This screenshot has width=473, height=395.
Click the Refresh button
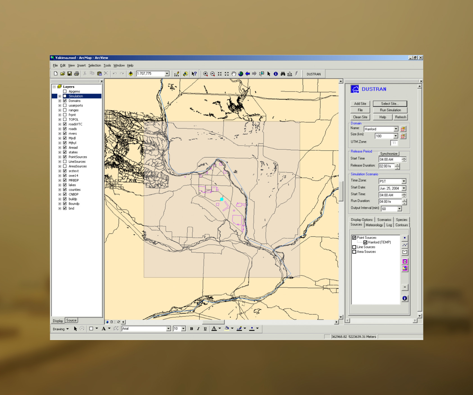point(400,117)
